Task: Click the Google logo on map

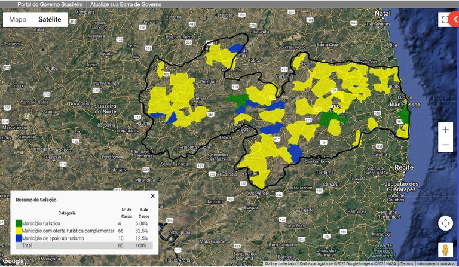Action: (13, 261)
